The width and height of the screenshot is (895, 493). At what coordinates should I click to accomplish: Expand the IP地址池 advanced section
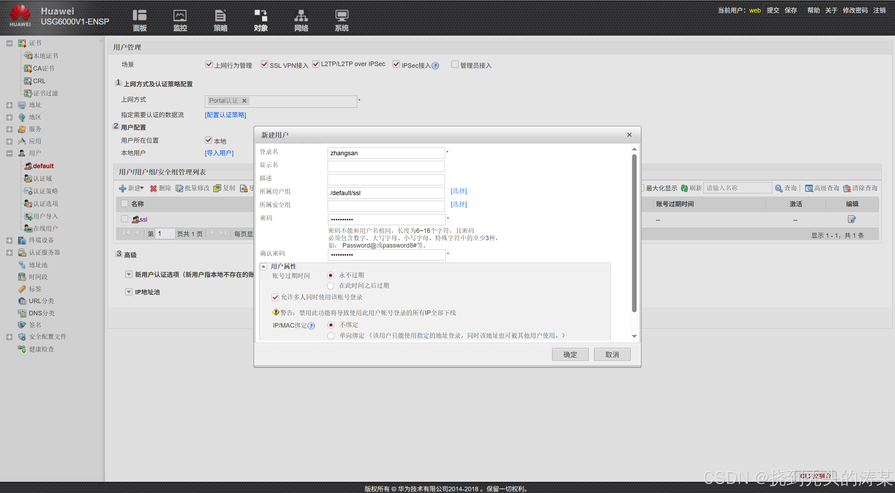coord(129,292)
